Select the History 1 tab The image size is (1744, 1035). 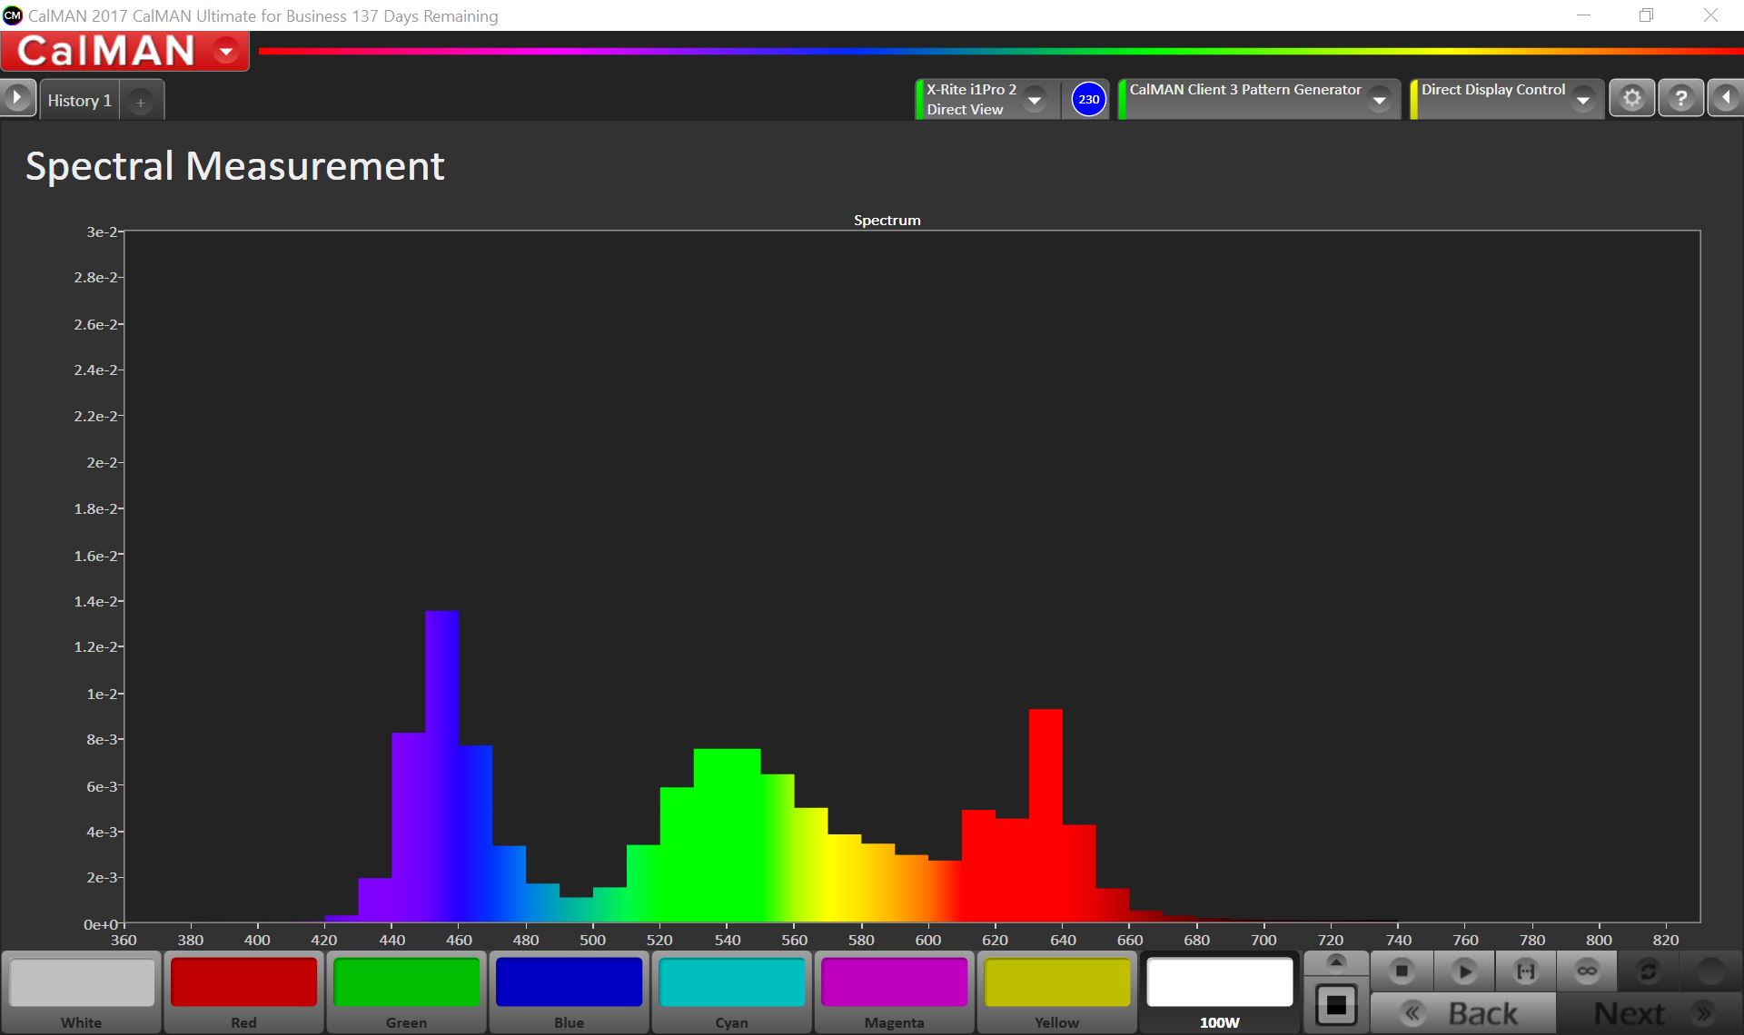tap(79, 101)
